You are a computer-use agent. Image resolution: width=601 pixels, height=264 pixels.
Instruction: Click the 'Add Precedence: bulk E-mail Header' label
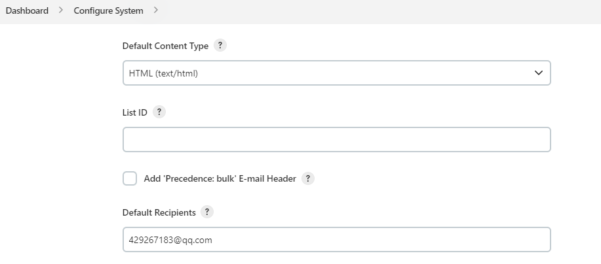[220, 178]
